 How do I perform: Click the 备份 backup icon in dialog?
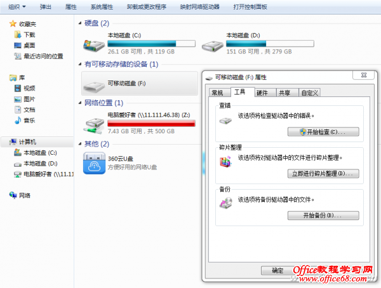[225, 204]
